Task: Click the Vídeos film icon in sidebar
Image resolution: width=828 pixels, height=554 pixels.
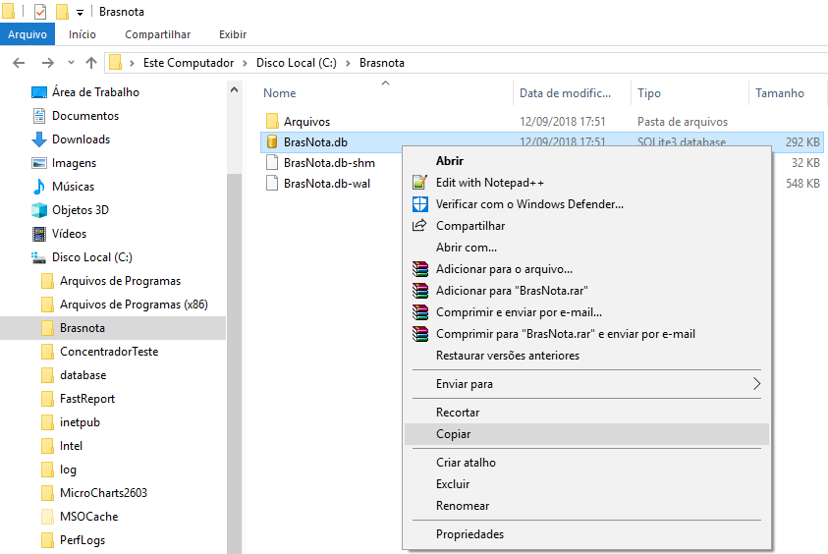Action: click(39, 234)
